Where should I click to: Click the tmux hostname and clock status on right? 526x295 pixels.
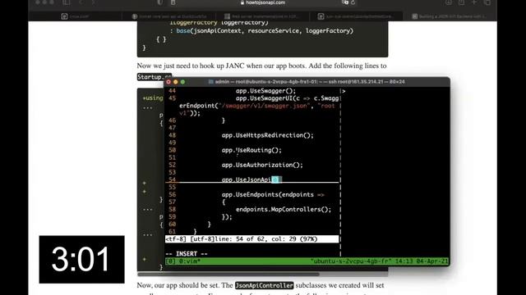379,261
